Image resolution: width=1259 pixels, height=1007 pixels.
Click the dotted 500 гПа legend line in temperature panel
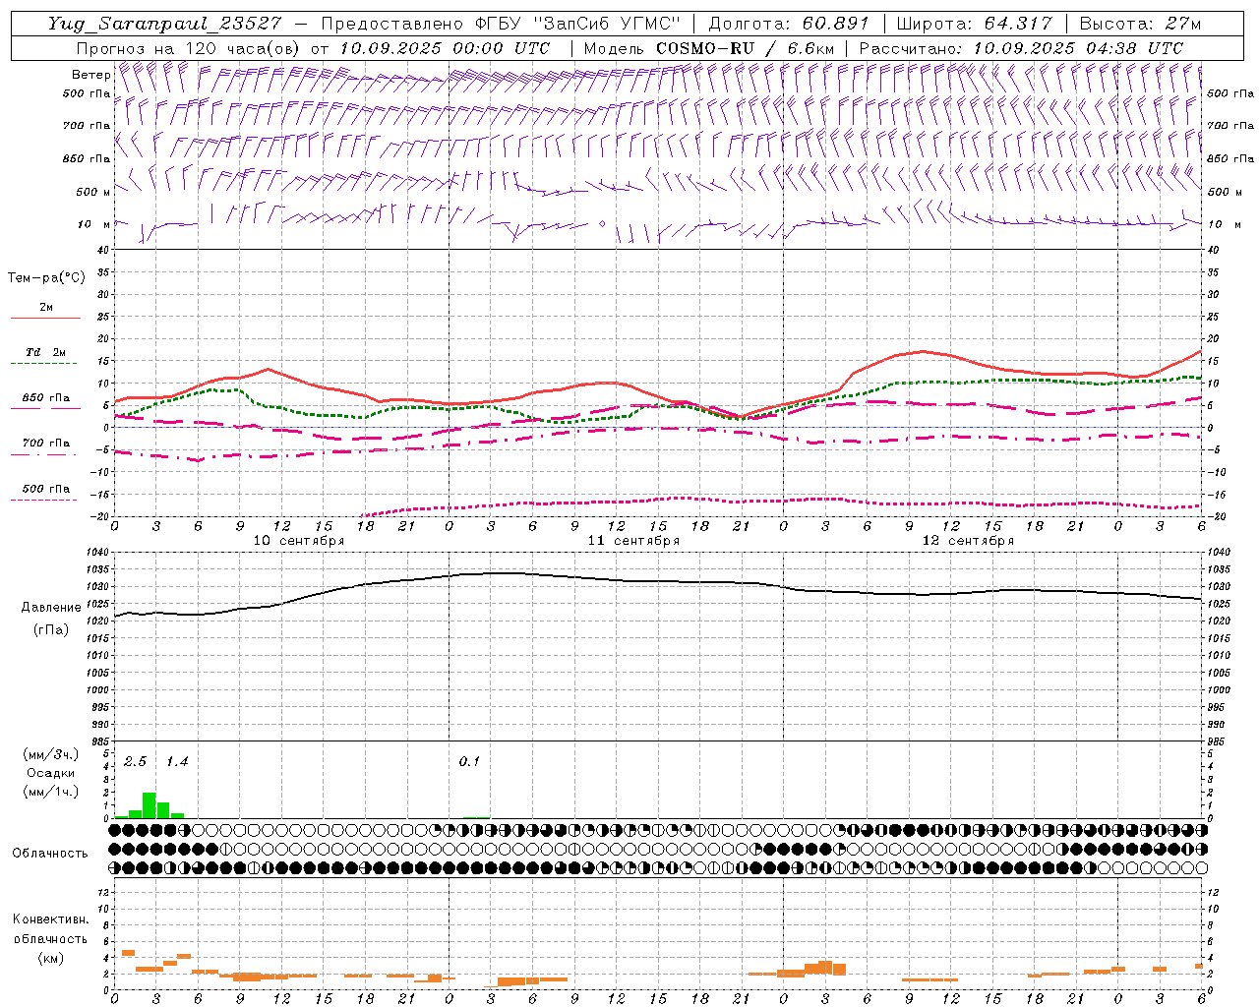(44, 500)
